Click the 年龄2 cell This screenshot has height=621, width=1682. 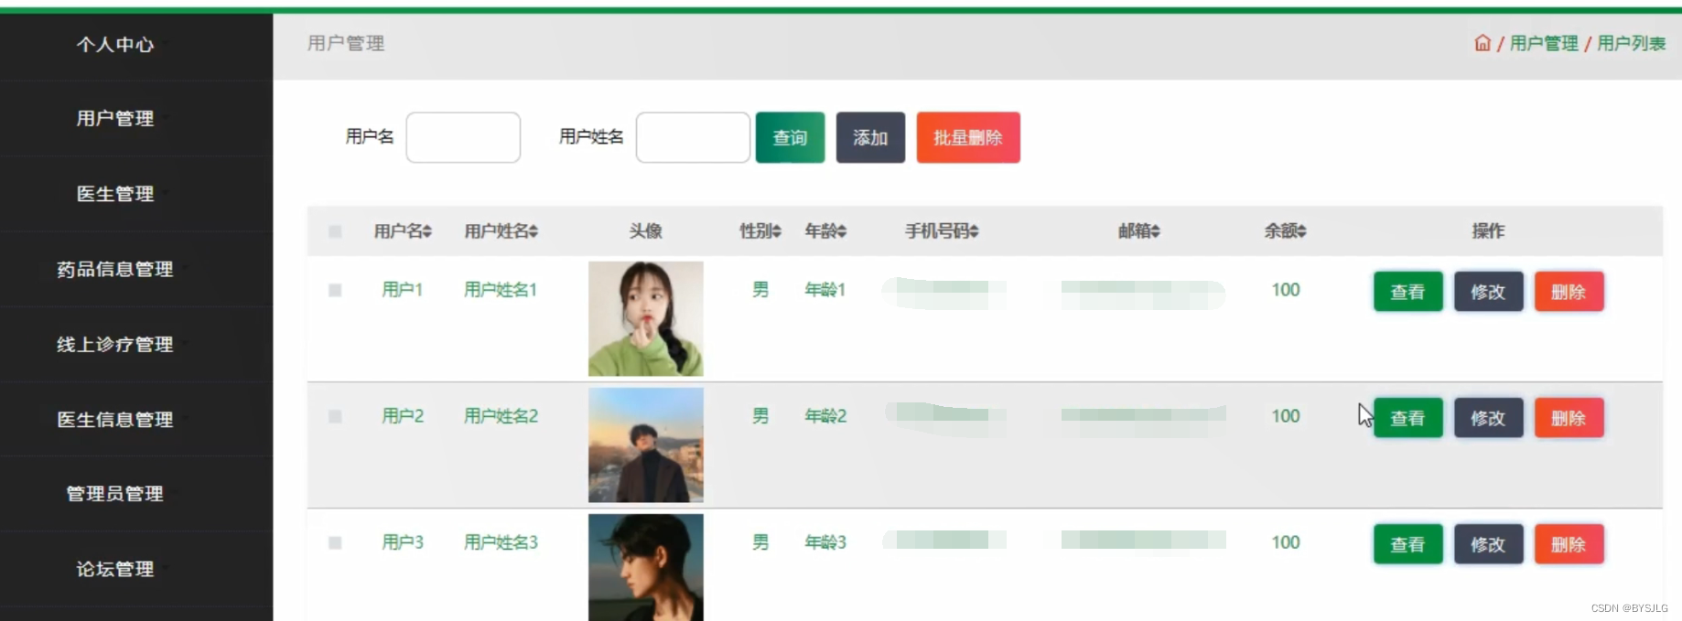pyautogui.click(x=825, y=416)
